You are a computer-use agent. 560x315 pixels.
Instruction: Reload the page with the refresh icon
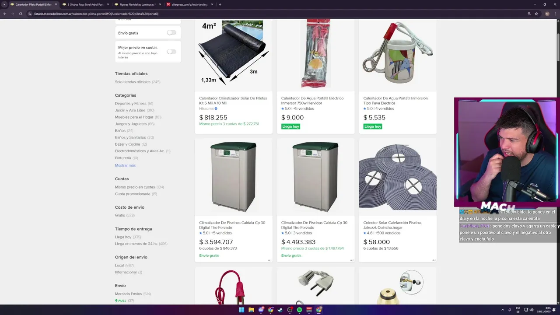tap(21, 14)
